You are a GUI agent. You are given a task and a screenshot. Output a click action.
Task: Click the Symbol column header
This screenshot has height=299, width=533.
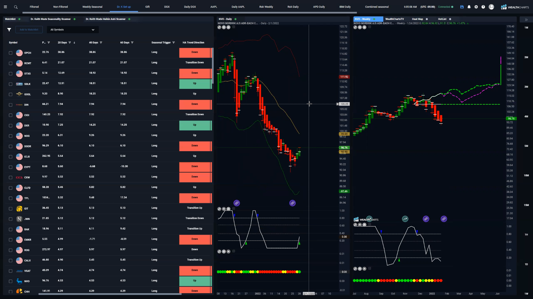click(x=13, y=43)
